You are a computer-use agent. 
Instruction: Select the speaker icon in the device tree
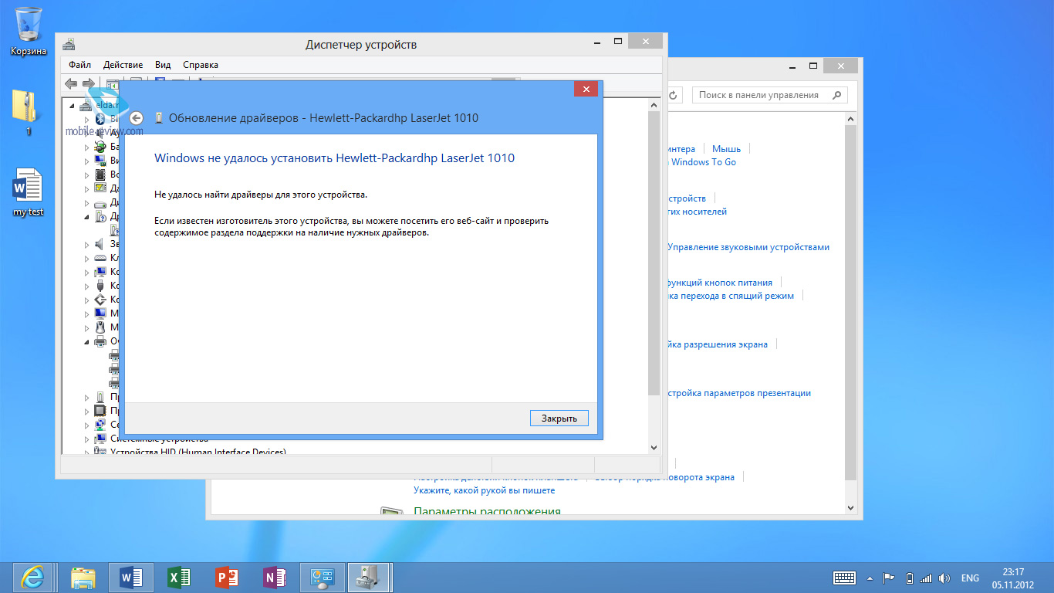click(x=100, y=244)
